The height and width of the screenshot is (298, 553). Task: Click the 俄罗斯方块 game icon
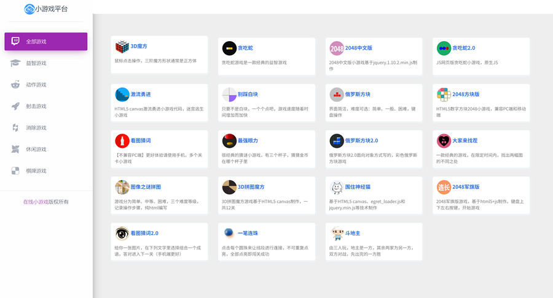[337, 94]
